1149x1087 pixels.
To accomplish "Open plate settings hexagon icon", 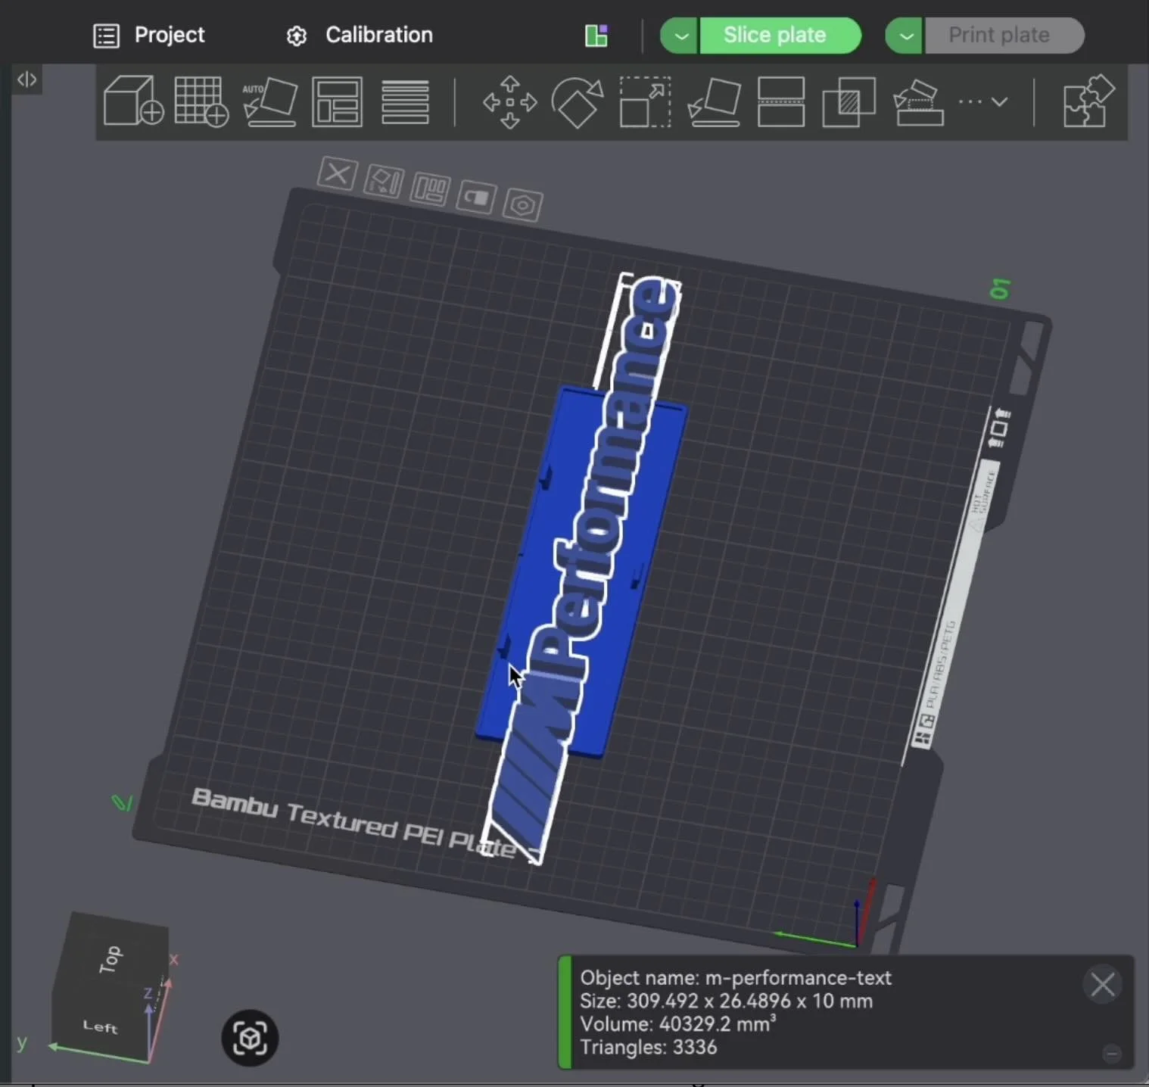I will (x=523, y=205).
